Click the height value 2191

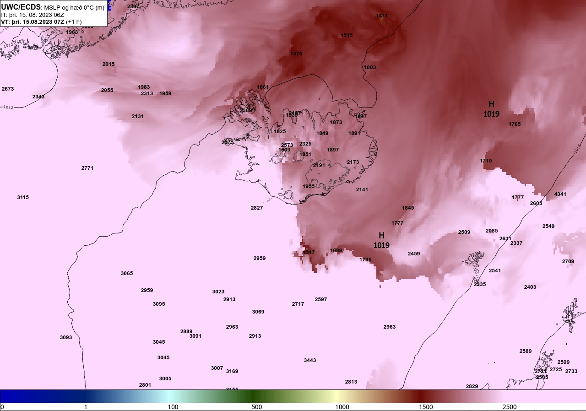click(319, 165)
